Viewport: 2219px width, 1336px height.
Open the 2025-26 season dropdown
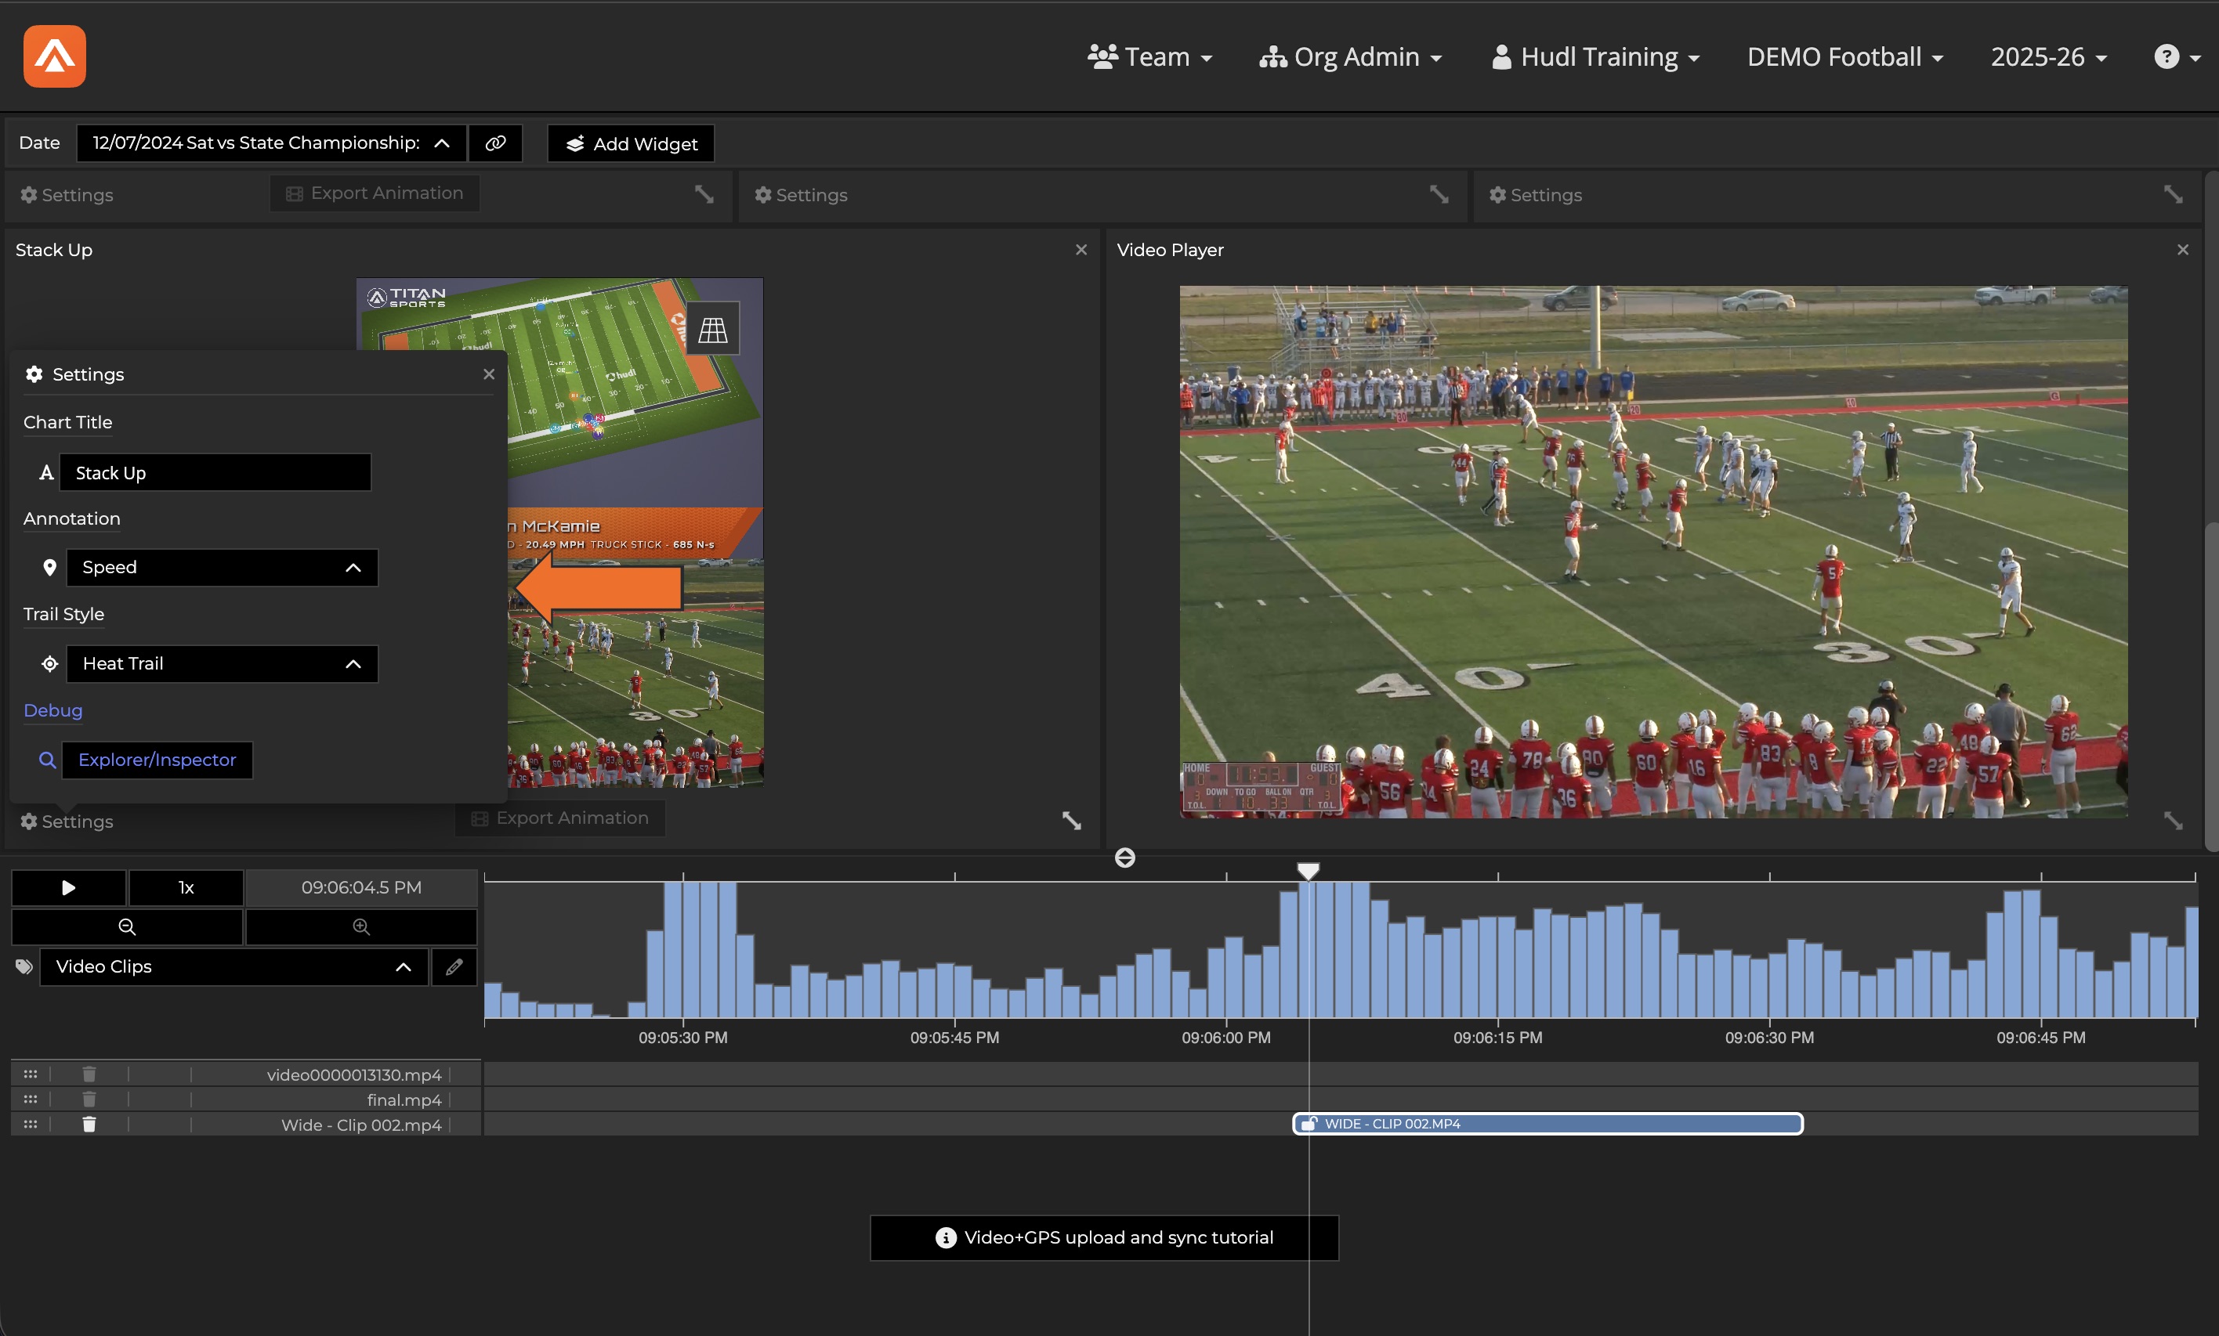click(2049, 56)
